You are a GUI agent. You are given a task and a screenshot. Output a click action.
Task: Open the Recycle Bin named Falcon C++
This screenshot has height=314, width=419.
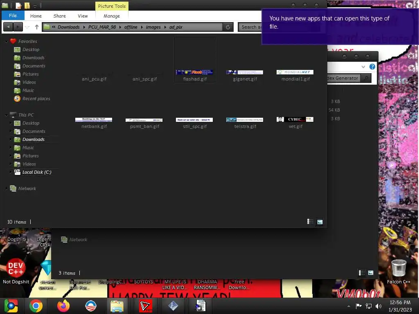coord(399,271)
